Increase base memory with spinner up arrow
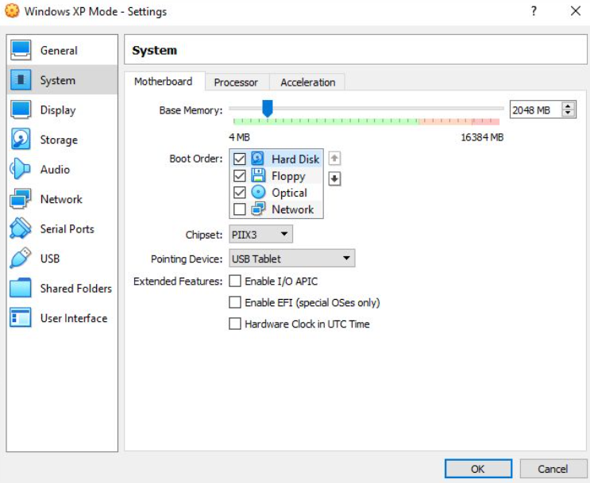This screenshot has width=590, height=483. pyautogui.click(x=569, y=106)
